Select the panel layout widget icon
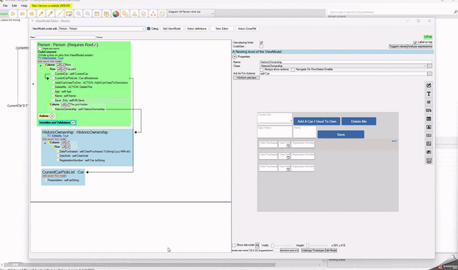Screen dimensions: 458x270 [x=429, y=144]
